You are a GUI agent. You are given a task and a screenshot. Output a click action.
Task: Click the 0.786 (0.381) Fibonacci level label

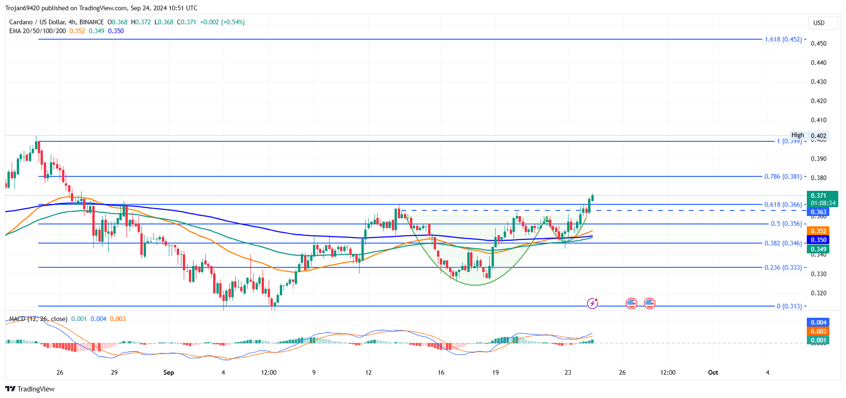(783, 176)
